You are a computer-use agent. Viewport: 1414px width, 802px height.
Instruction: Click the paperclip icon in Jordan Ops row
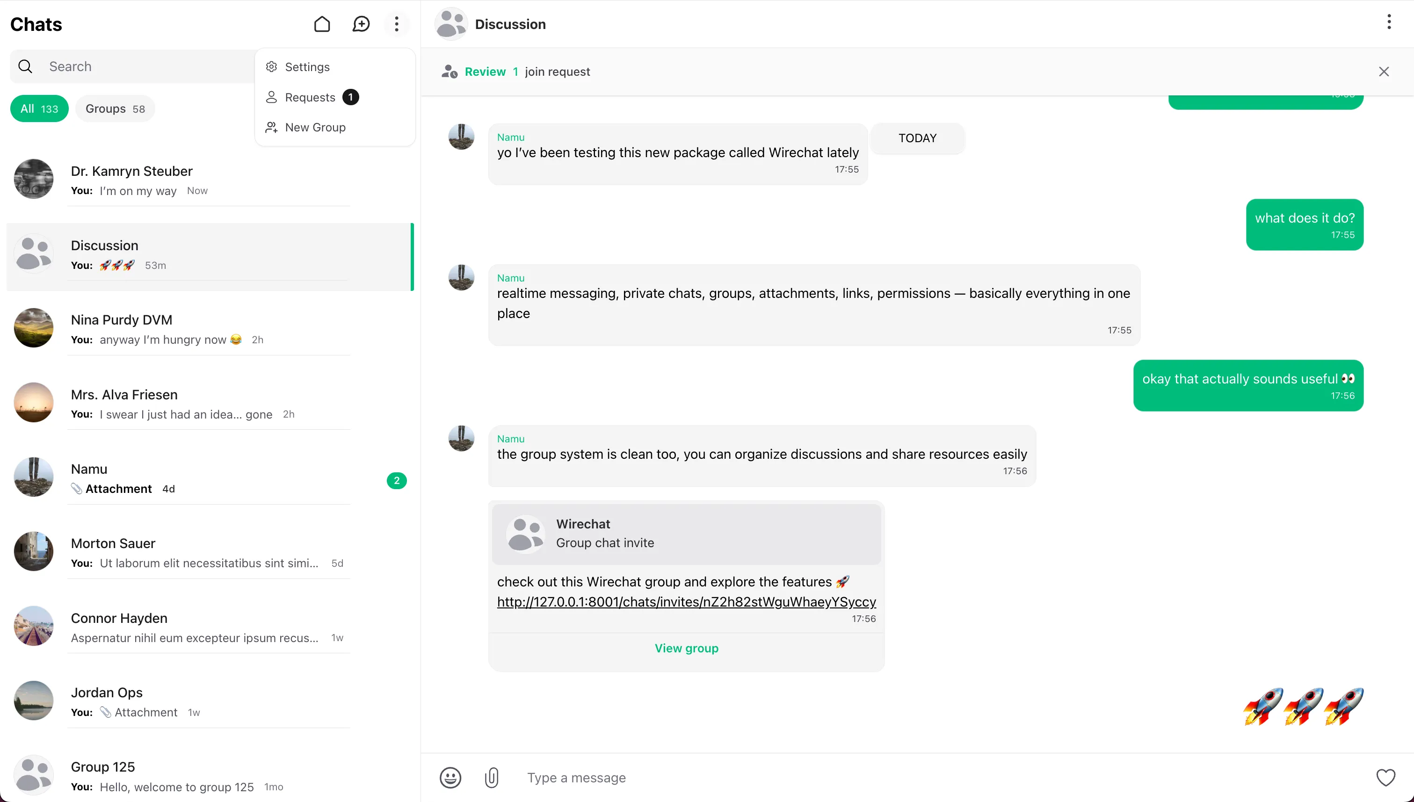click(105, 712)
